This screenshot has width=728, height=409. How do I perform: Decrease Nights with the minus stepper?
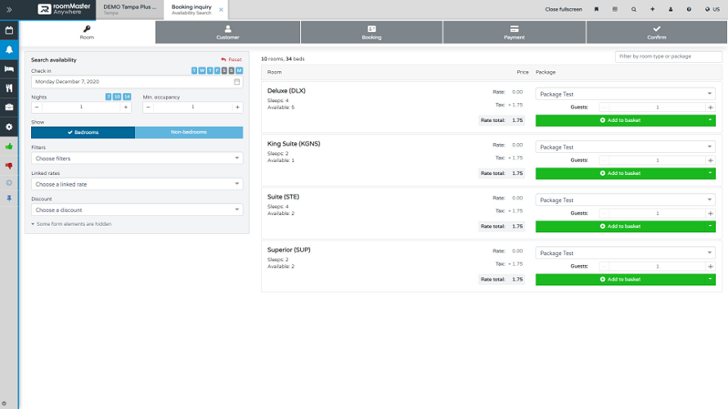[37, 107]
